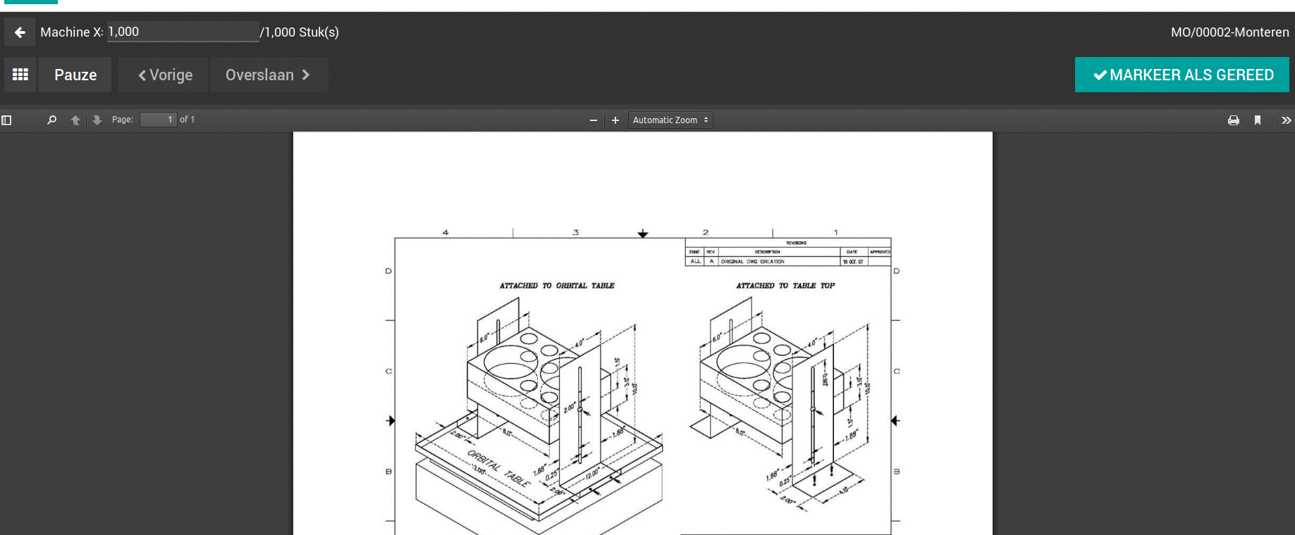Click the PDF page number field
The width and height of the screenshot is (1295, 535).
pos(158,120)
